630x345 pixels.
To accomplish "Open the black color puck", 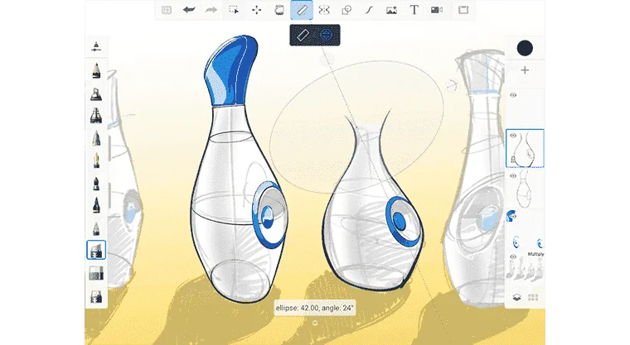I will coord(525,48).
